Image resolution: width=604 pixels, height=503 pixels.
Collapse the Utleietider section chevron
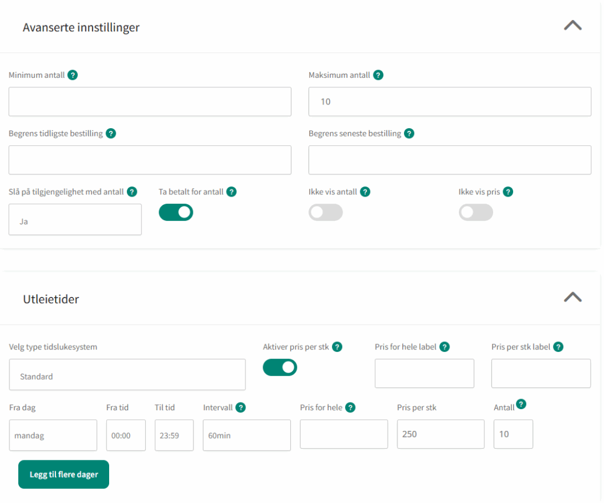click(572, 297)
